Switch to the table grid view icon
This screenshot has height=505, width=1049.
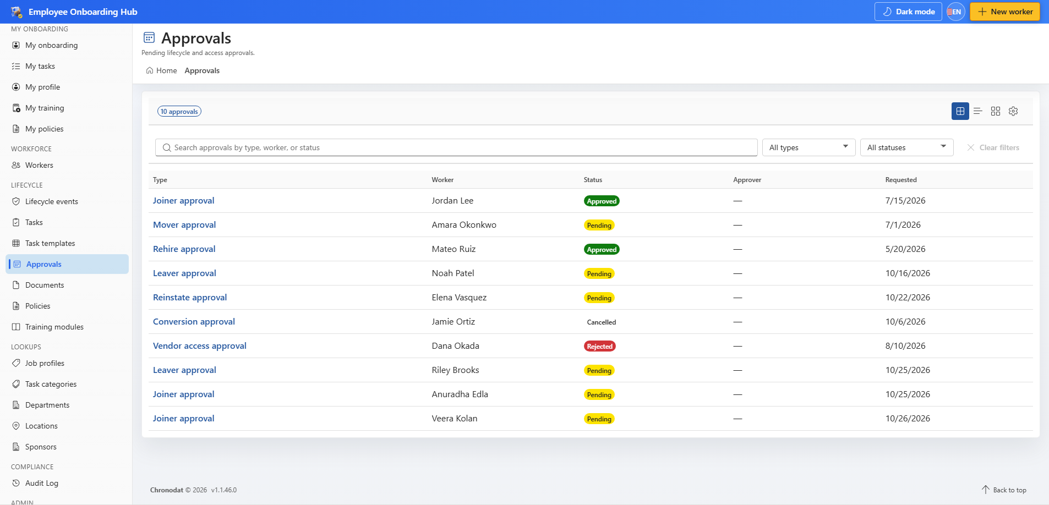tap(960, 111)
